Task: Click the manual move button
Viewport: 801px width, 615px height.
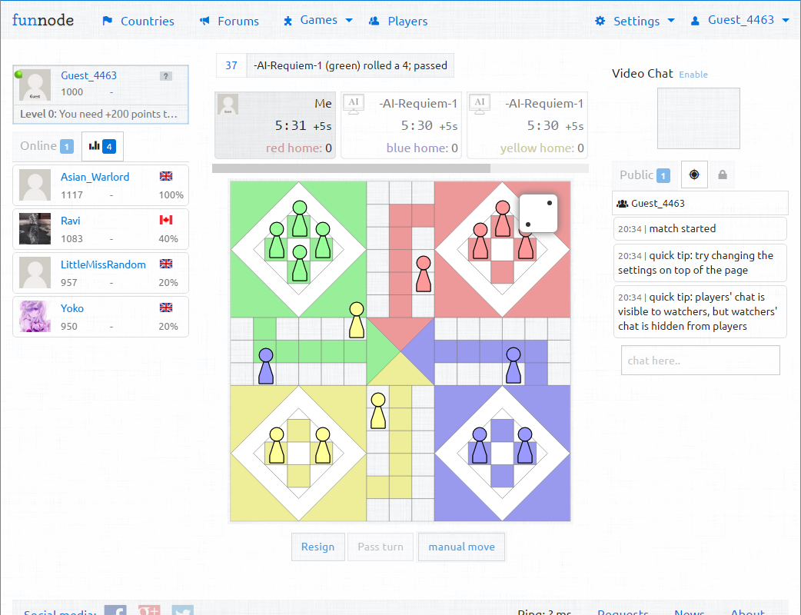Action: (462, 547)
